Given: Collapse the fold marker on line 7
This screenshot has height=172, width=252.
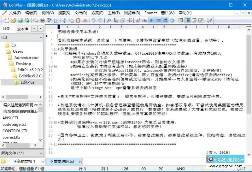Looking at the screenshot, I should click(x=56, y=53).
